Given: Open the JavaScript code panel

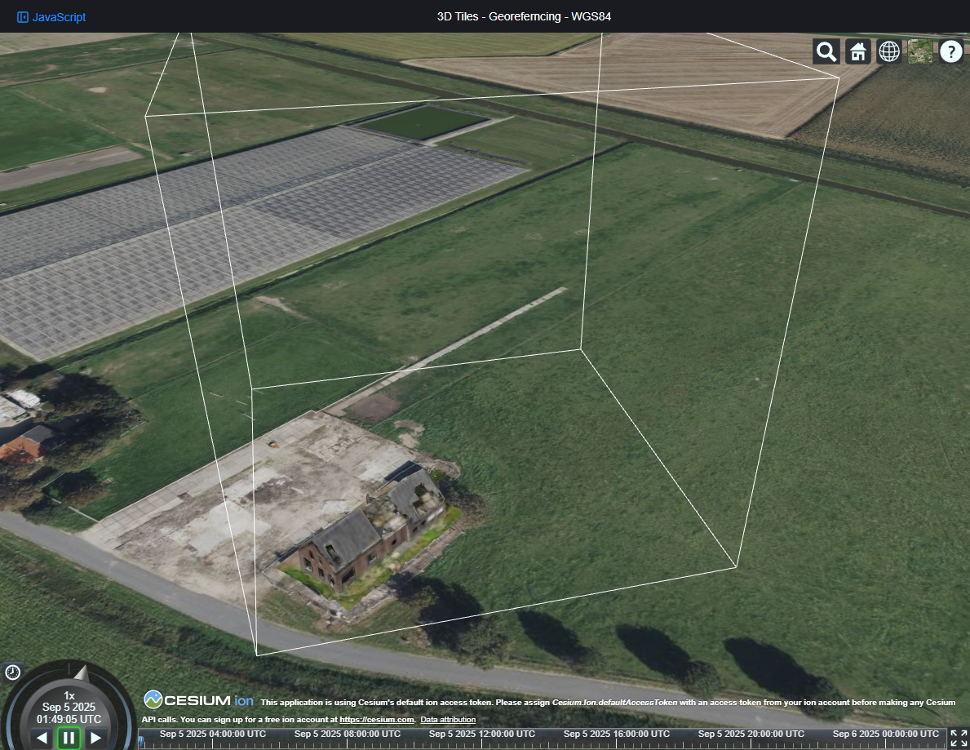Looking at the screenshot, I should click(x=51, y=17).
